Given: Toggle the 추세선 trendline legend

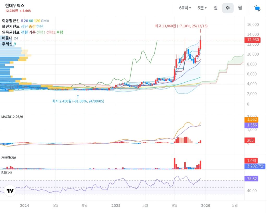Looking at the screenshot, I should pos(7,44).
